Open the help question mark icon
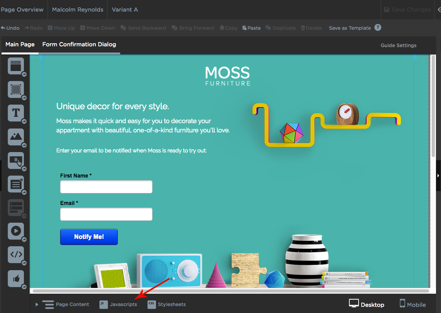 point(378,28)
